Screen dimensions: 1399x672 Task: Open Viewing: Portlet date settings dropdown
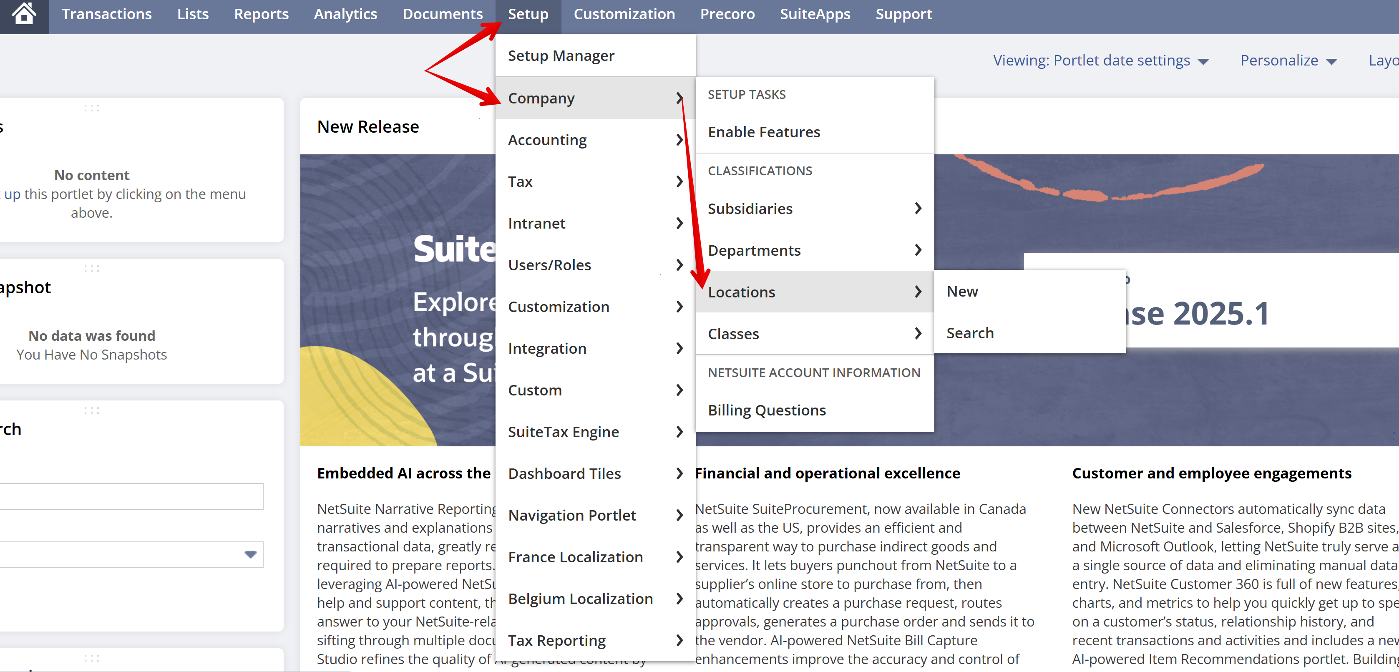click(x=1101, y=60)
